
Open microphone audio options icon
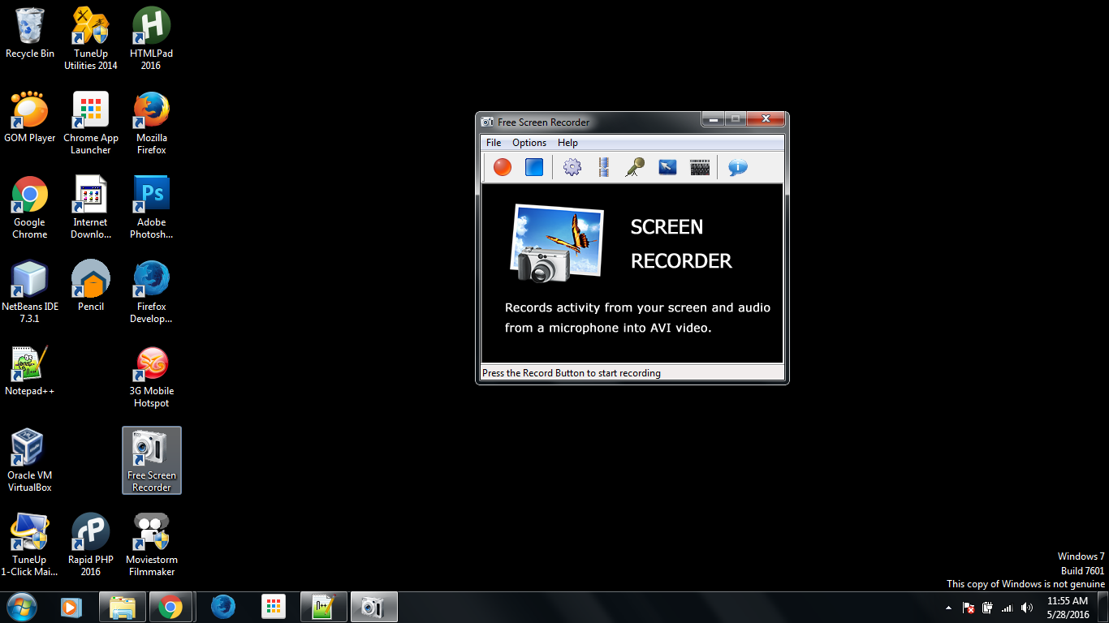[x=634, y=167]
